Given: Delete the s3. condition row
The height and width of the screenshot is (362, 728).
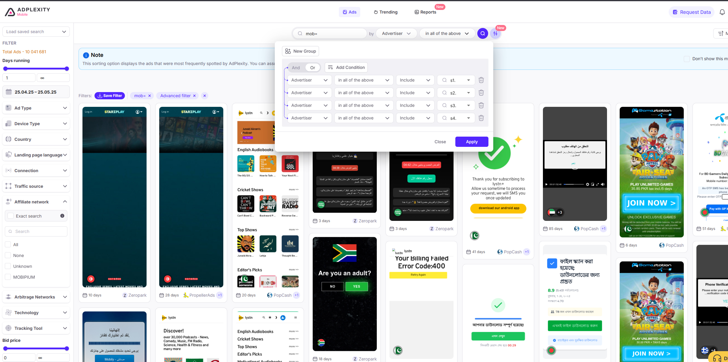Looking at the screenshot, I should pyautogui.click(x=481, y=105).
